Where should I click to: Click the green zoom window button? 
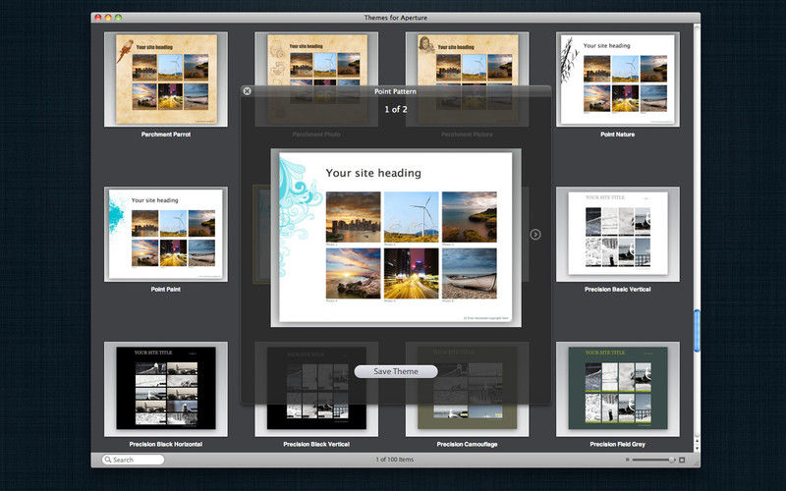[118, 18]
